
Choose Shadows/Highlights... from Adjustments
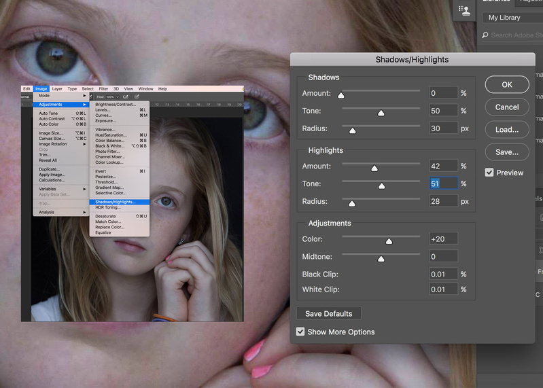120,202
